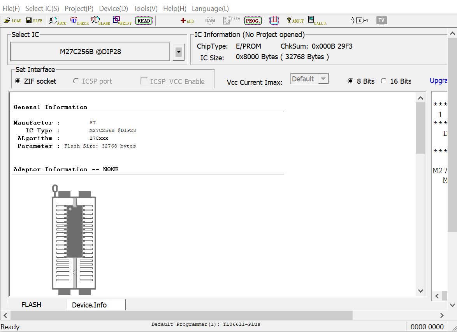Open the Select IC dropdown arrow

[178, 52]
